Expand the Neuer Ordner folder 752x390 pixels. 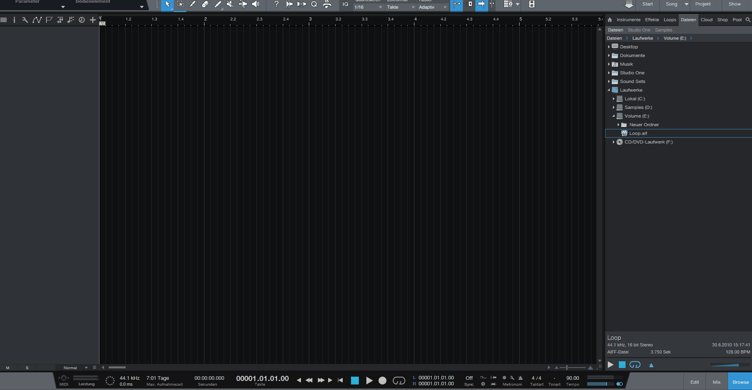point(618,125)
